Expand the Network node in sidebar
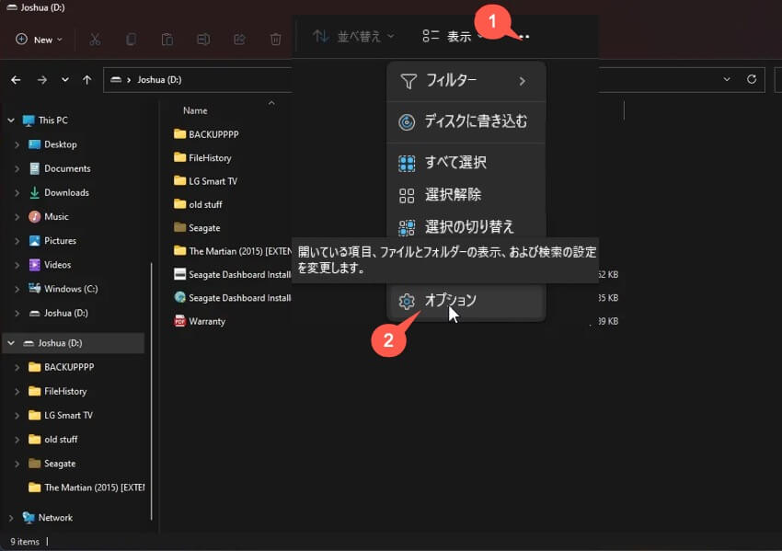Image resolution: width=782 pixels, height=551 pixels. click(10, 518)
